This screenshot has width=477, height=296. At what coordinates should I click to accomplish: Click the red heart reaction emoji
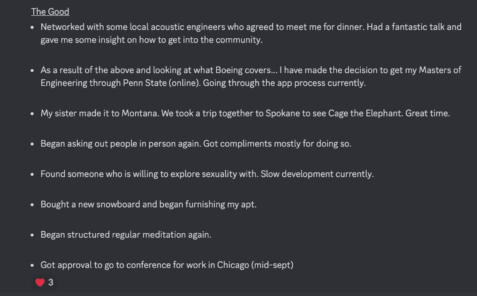(x=40, y=282)
